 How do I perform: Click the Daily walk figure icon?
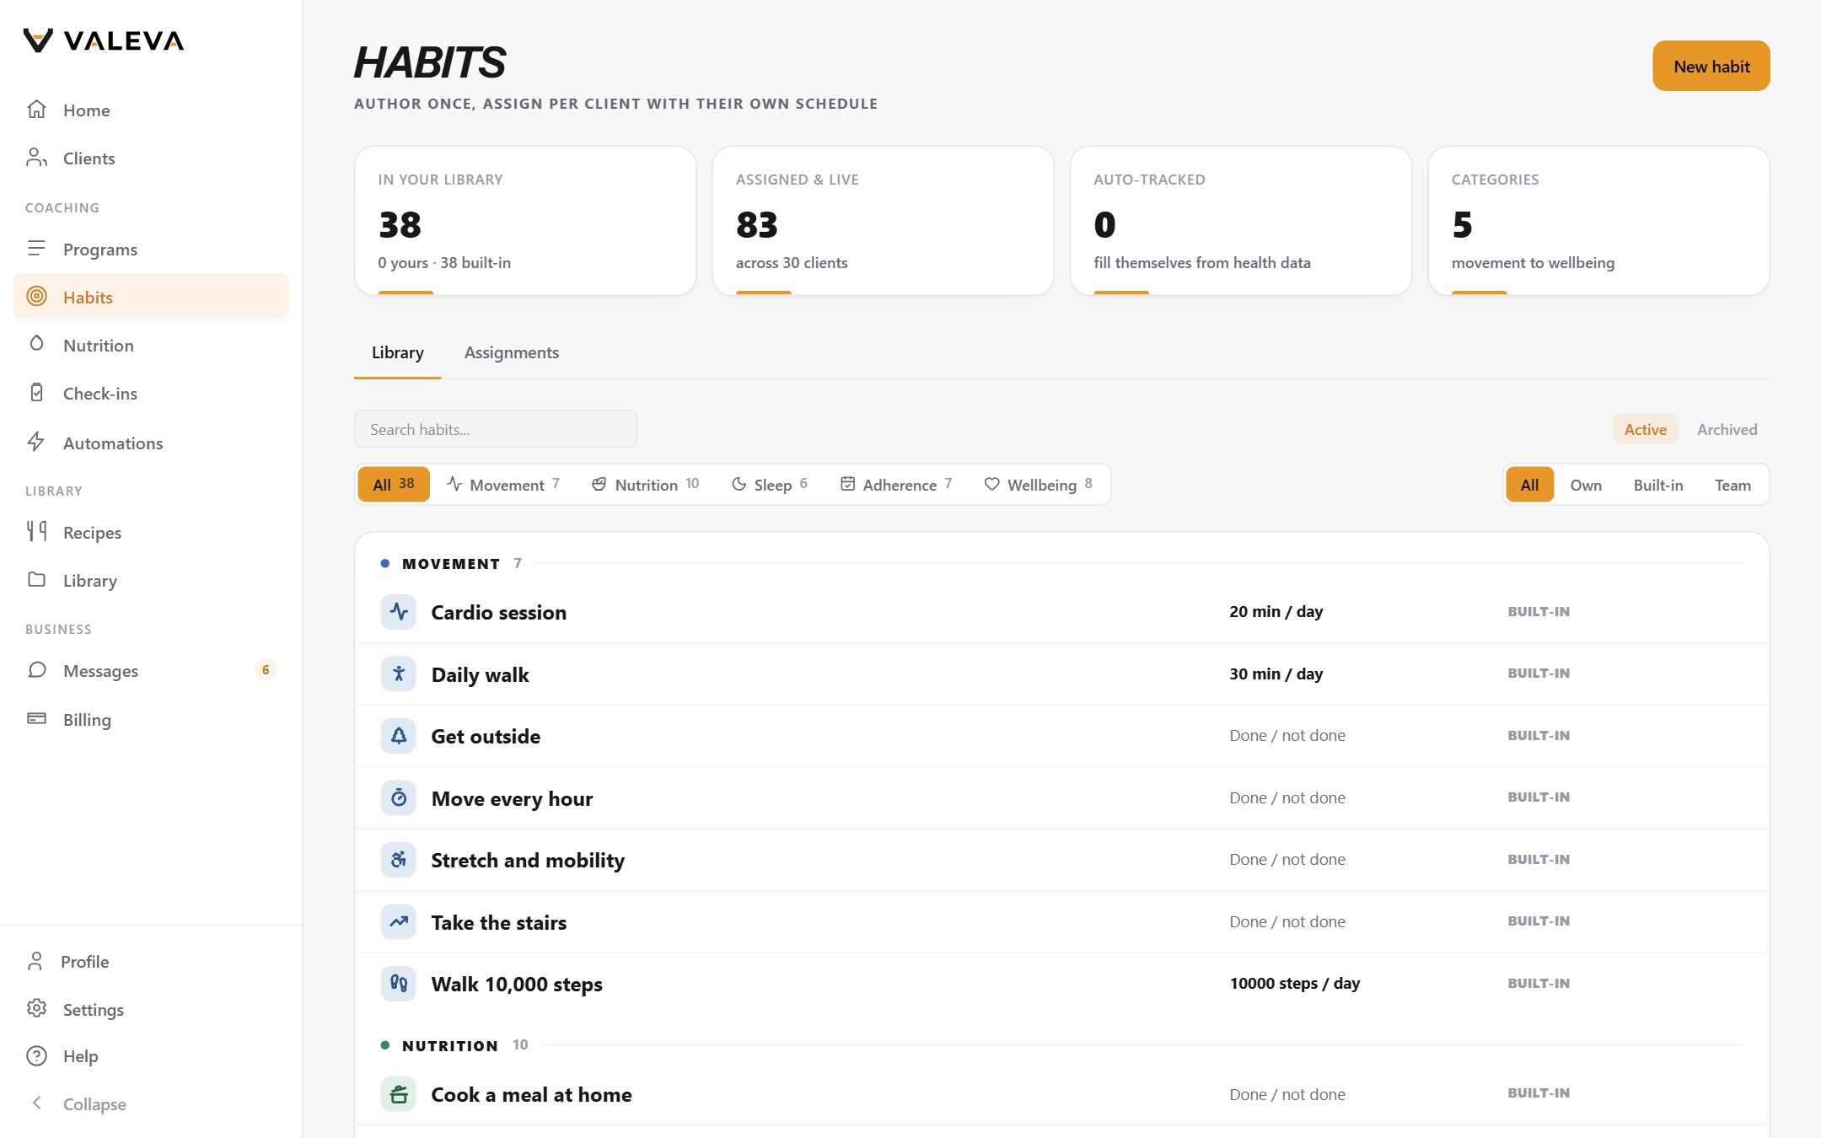tap(399, 674)
